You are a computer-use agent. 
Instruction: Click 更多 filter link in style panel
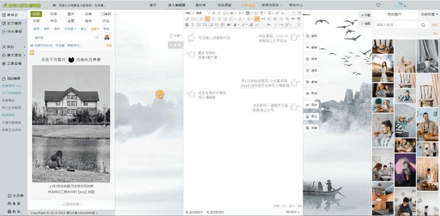pos(106,29)
